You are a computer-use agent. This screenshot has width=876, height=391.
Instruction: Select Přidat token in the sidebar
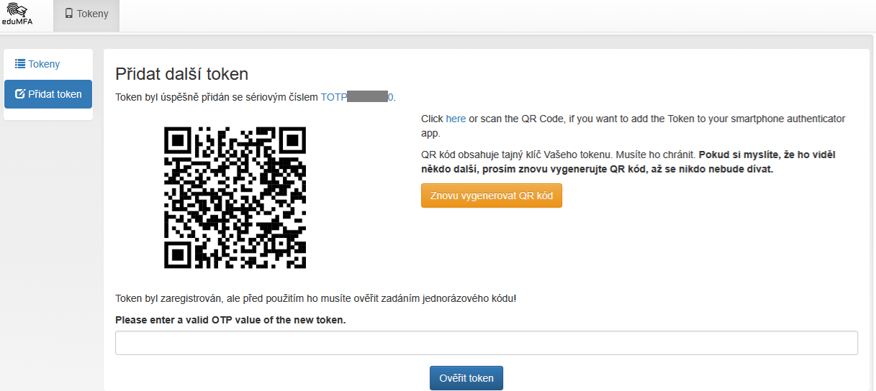(x=48, y=94)
